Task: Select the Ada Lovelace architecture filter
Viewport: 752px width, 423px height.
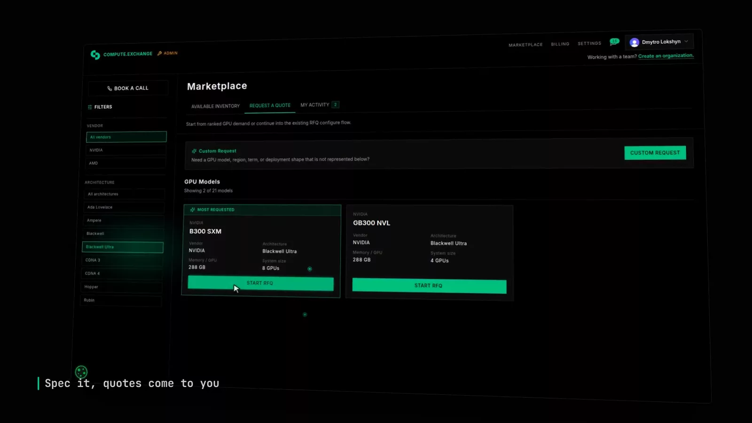Action: point(124,207)
